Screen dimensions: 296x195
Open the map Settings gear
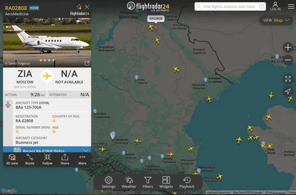coord(109,182)
